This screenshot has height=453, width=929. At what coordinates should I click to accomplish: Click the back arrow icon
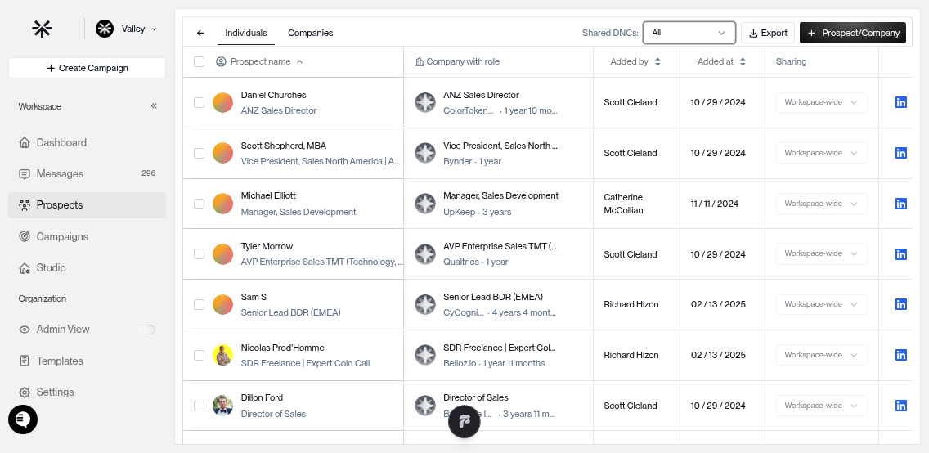[200, 34]
